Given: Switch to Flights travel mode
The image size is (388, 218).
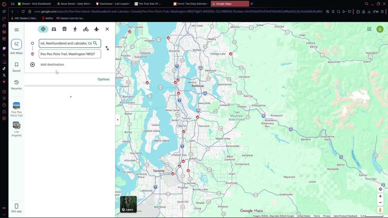Looking at the screenshot, I should [96, 29].
